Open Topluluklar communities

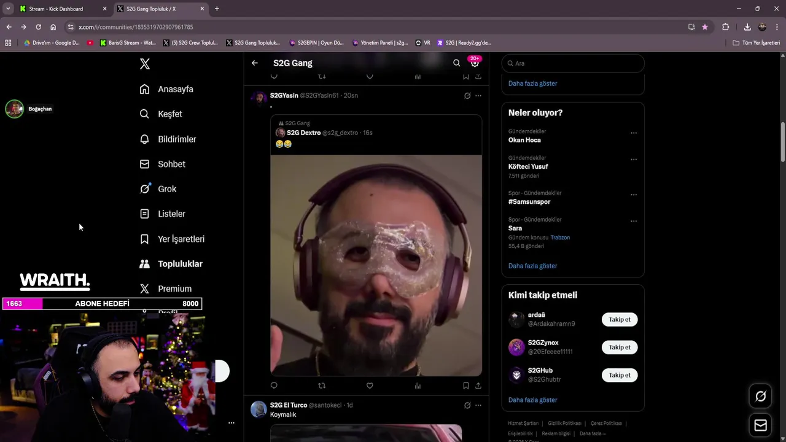tap(171, 264)
